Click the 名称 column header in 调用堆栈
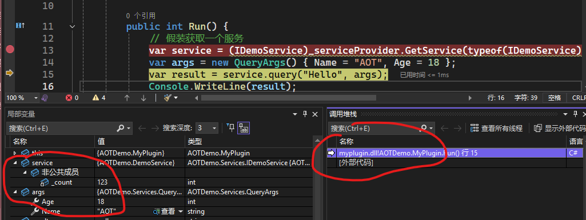This screenshot has height=220, width=586. click(346, 142)
